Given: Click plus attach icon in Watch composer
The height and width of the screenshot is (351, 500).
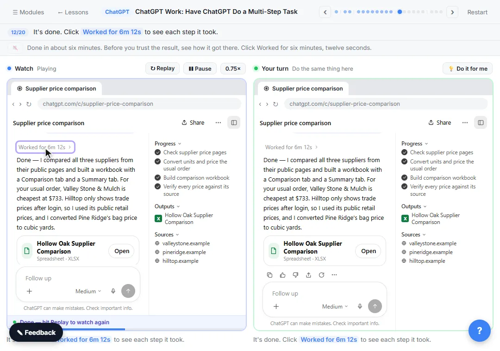Looking at the screenshot, I should coord(29,291).
